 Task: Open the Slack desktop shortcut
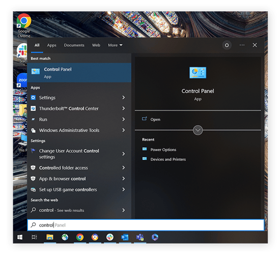pos(22,52)
